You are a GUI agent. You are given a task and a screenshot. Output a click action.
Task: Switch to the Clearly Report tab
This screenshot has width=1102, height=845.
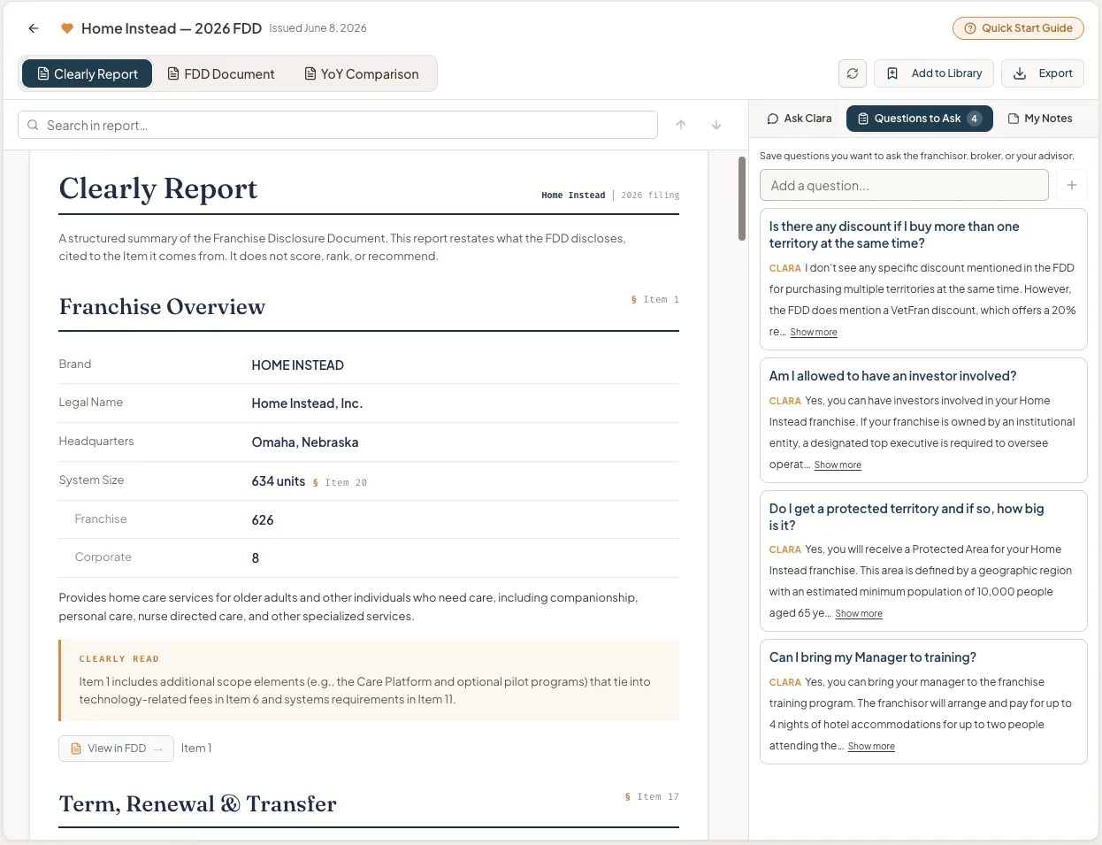pos(87,73)
